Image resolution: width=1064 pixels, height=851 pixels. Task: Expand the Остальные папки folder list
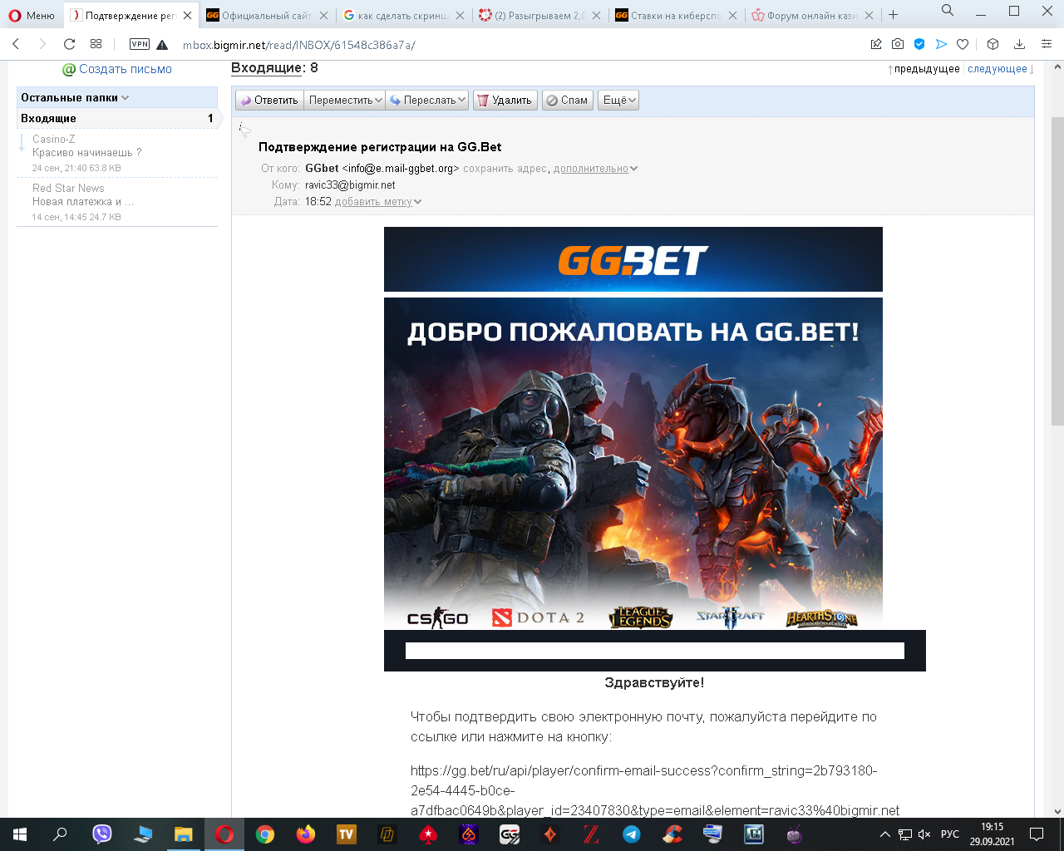point(75,97)
